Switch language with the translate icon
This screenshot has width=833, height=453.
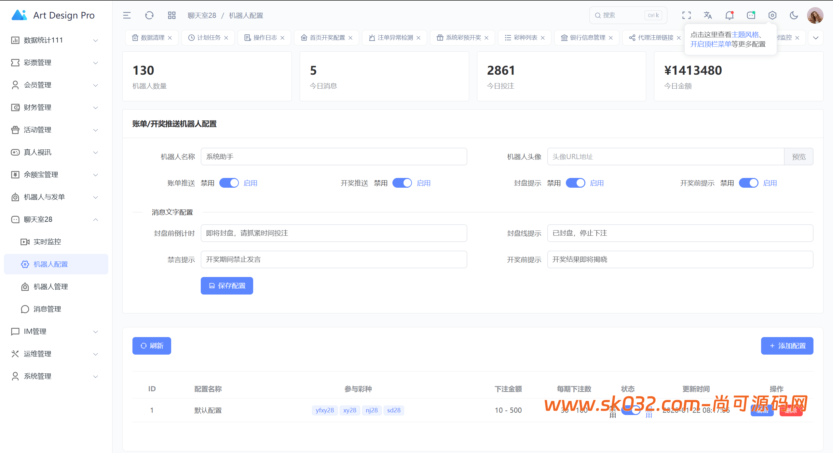(708, 15)
